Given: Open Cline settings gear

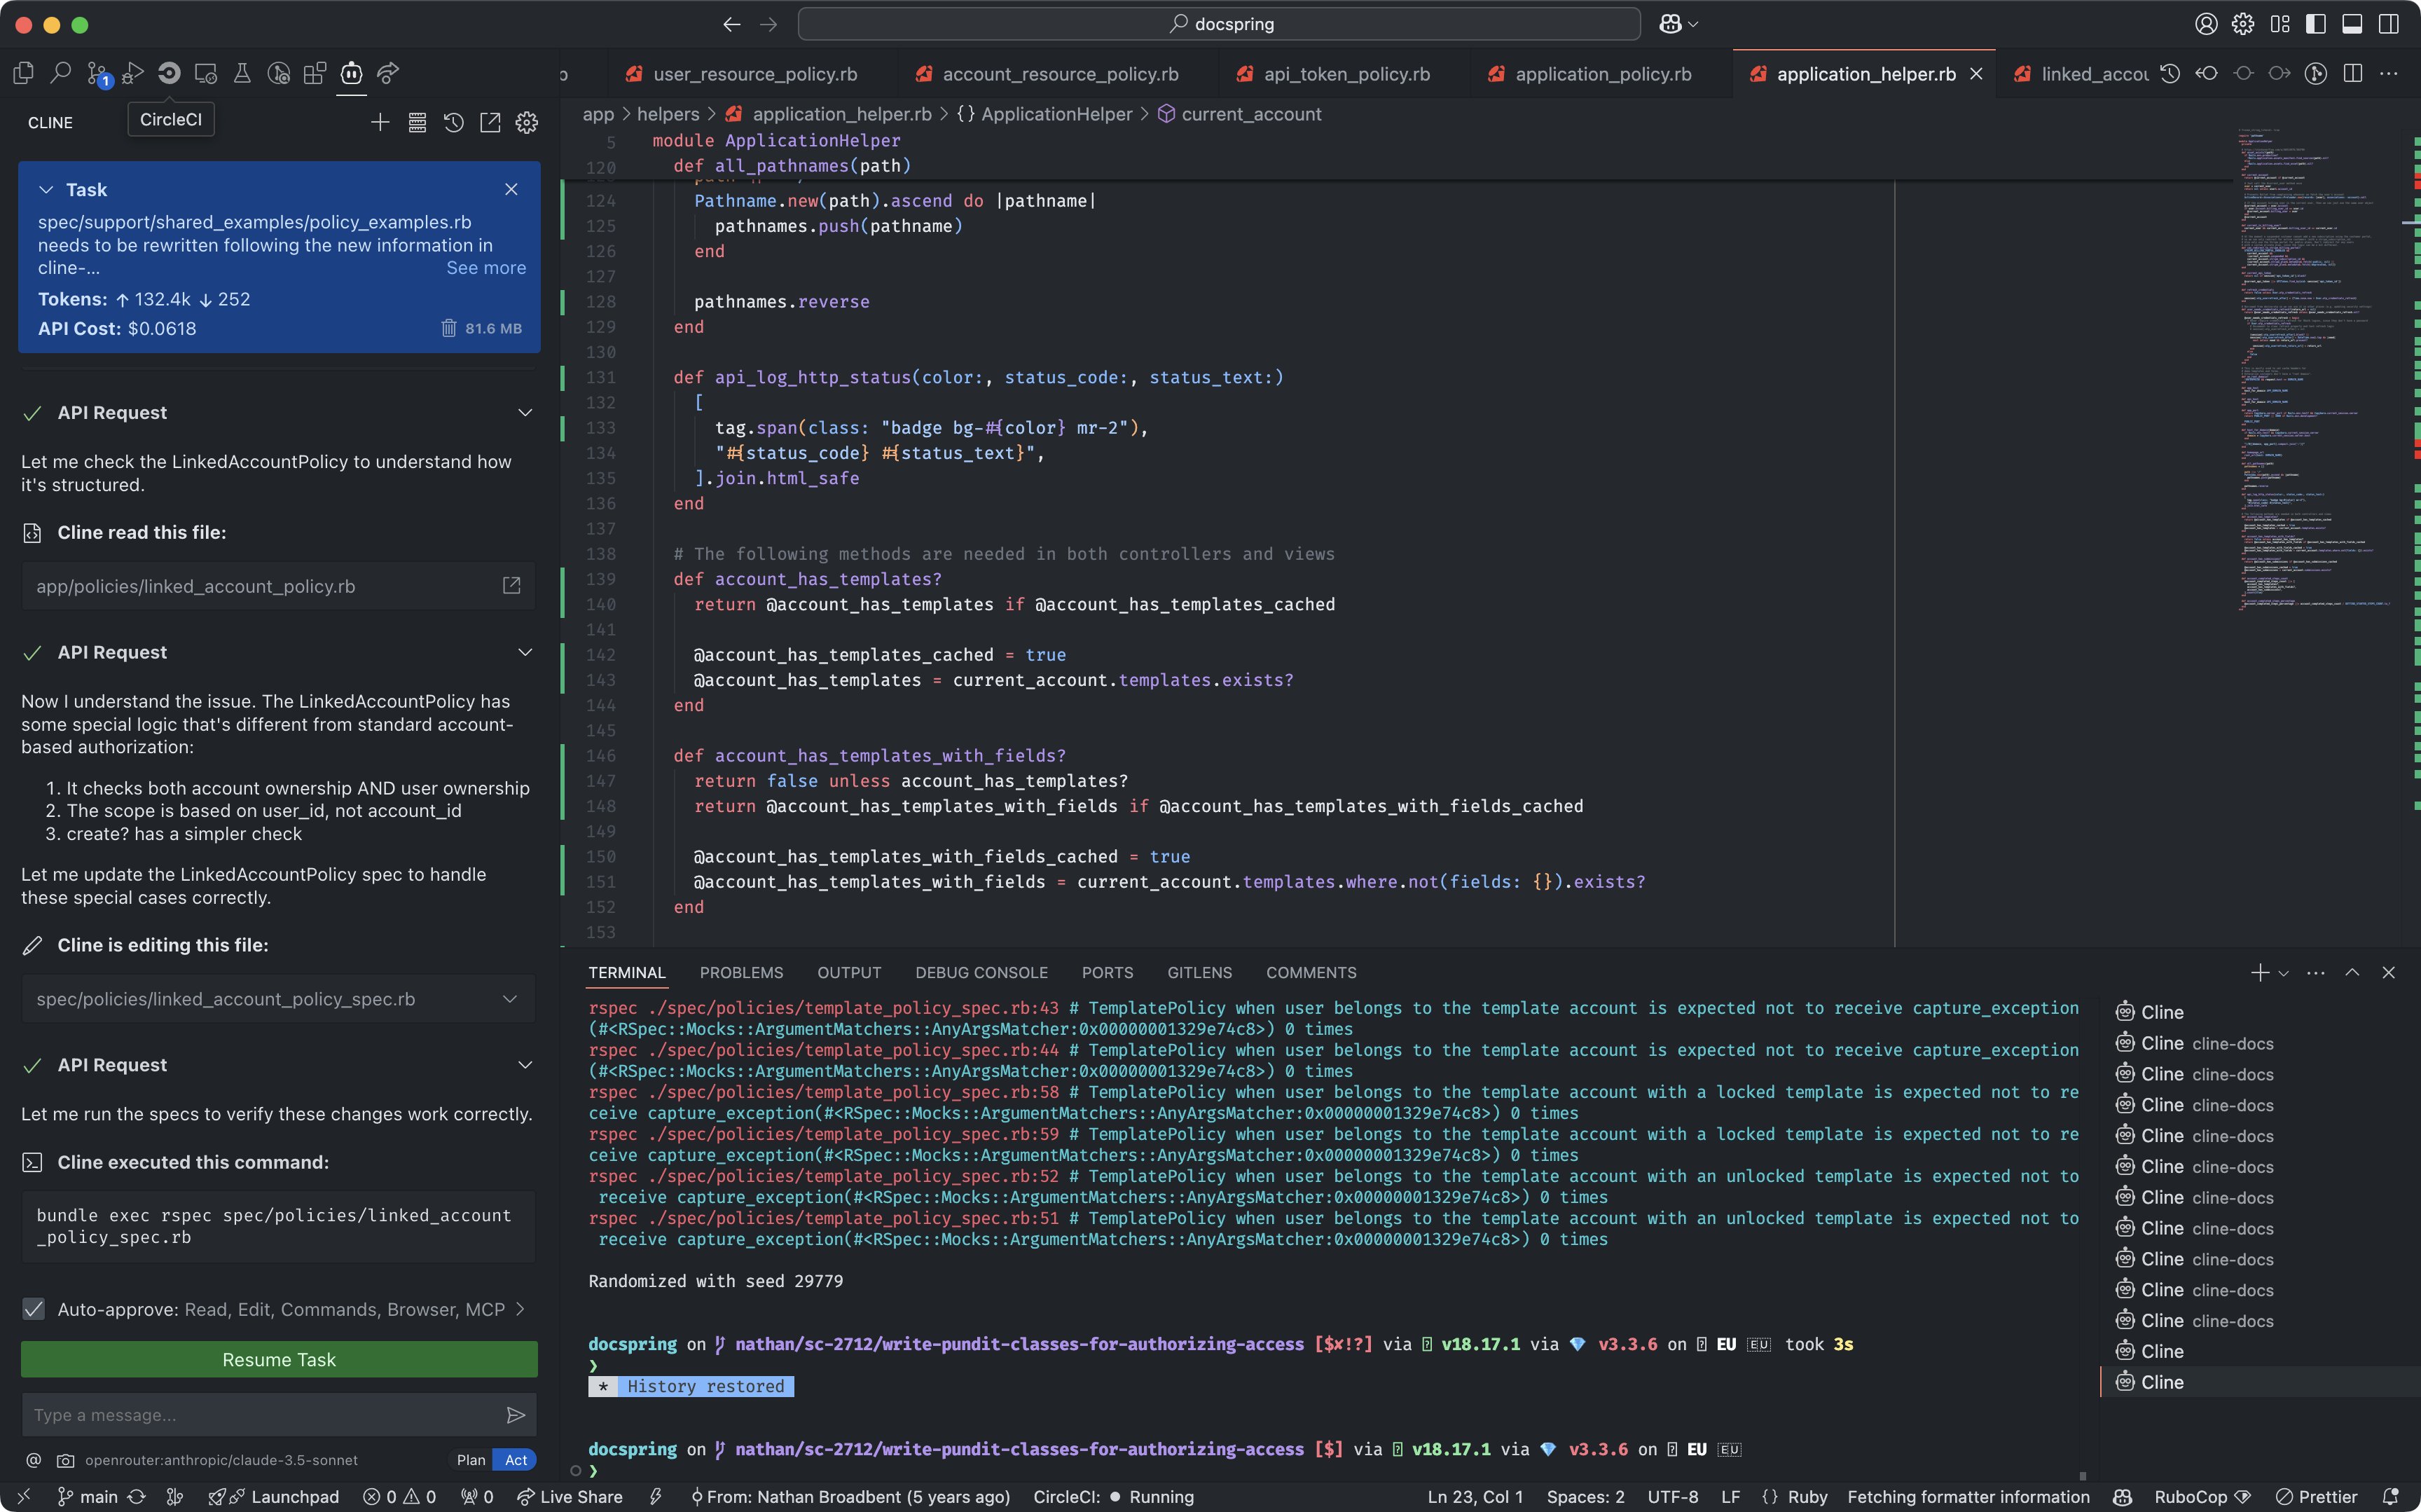Looking at the screenshot, I should 527,122.
